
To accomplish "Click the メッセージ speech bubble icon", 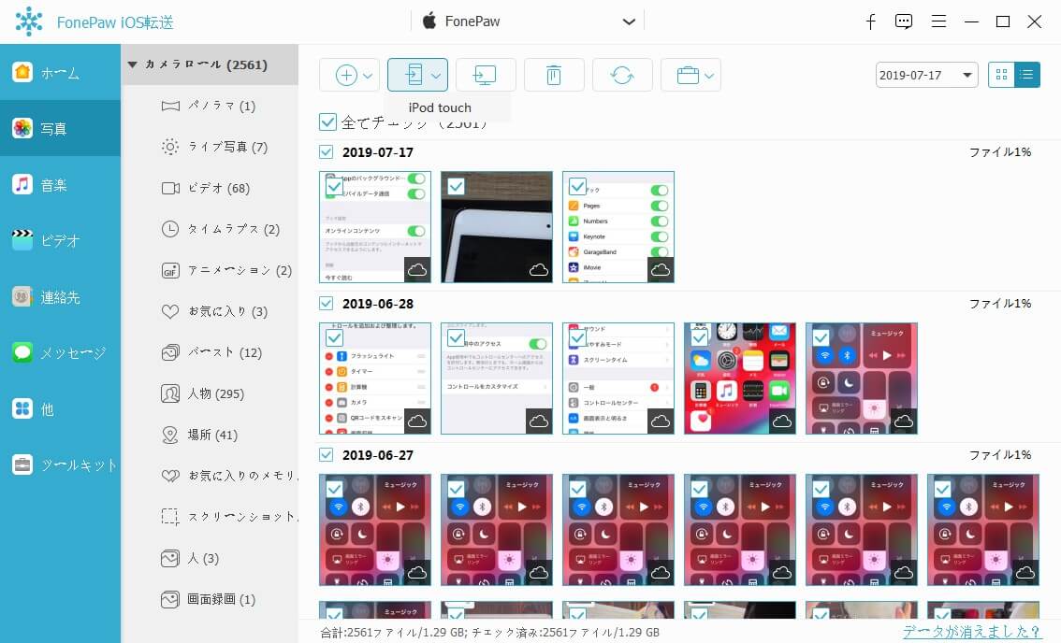I will [x=22, y=352].
